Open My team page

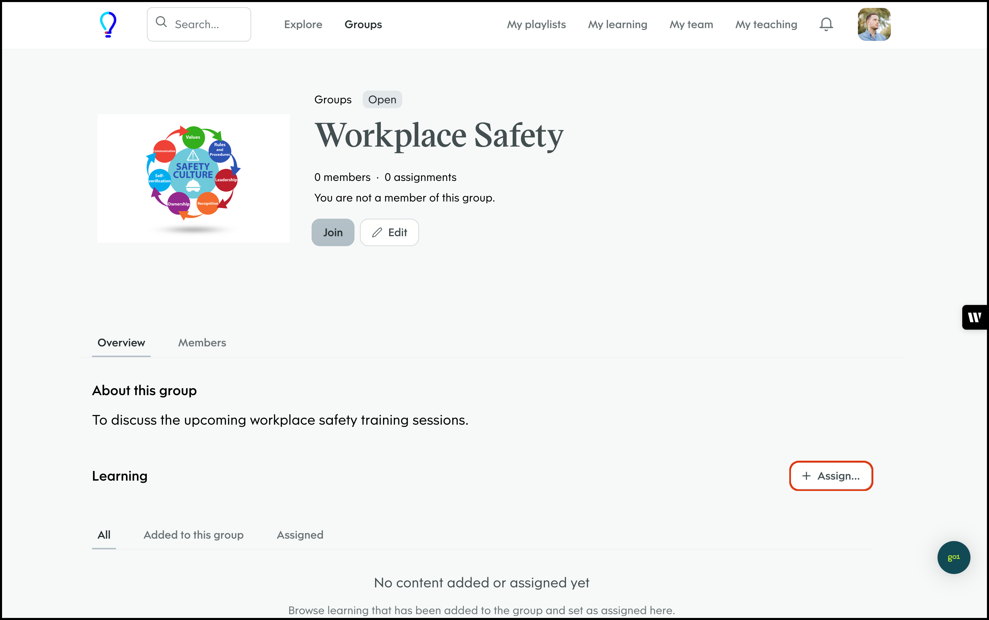[x=691, y=25]
